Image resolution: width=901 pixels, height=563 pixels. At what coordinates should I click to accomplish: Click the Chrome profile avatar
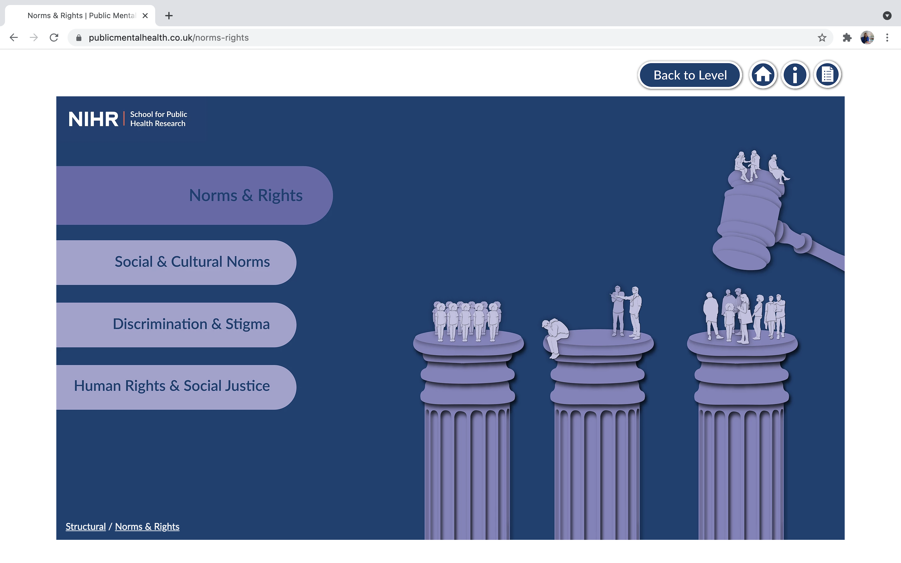pyautogui.click(x=867, y=38)
